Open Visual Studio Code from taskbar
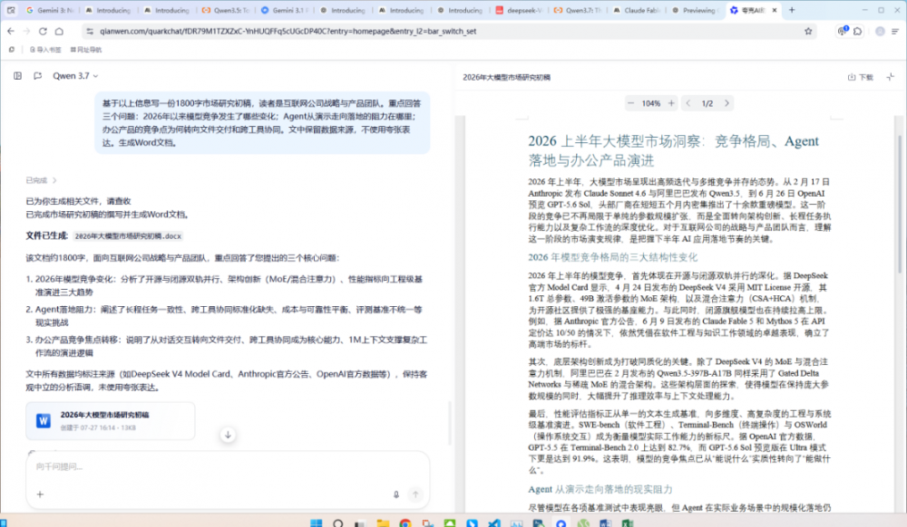The height and width of the screenshot is (527, 907). click(x=494, y=523)
